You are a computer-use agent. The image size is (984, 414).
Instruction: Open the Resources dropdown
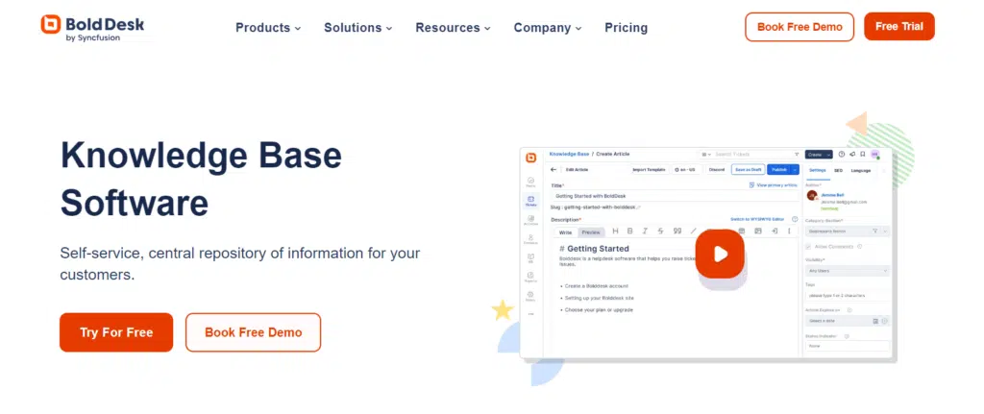[454, 28]
